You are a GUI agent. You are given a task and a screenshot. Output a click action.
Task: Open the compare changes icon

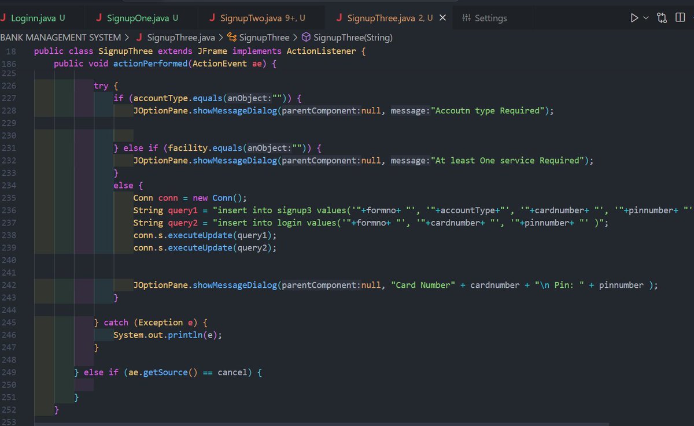[662, 18]
